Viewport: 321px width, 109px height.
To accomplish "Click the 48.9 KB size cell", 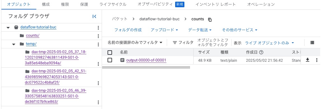I will pyautogui.click(x=205, y=60).
